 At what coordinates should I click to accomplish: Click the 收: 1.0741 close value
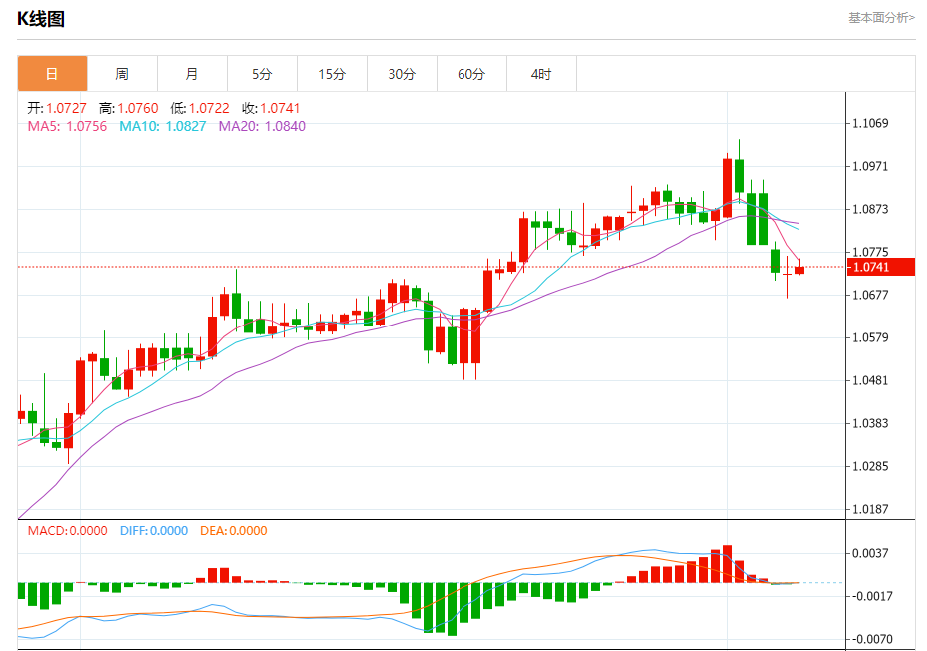point(271,108)
